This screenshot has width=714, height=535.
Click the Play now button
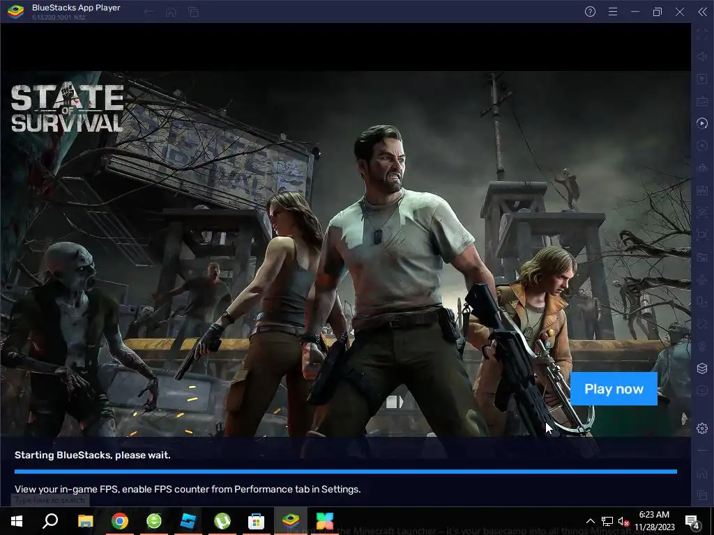click(x=614, y=389)
